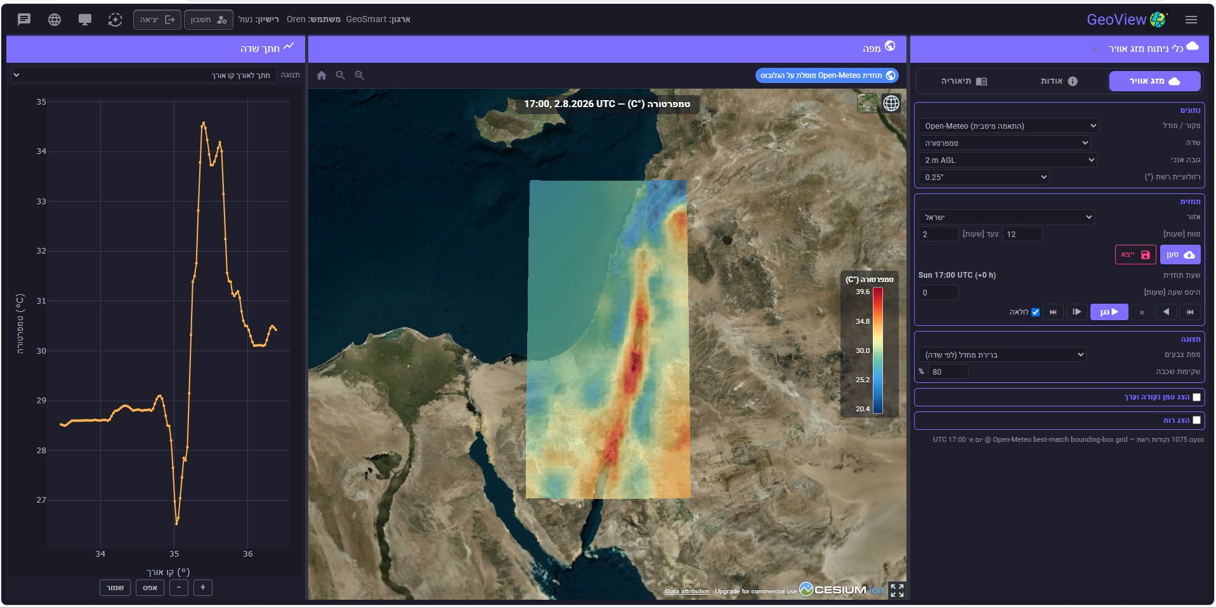Click the ייצא export button

[x=1135, y=255]
